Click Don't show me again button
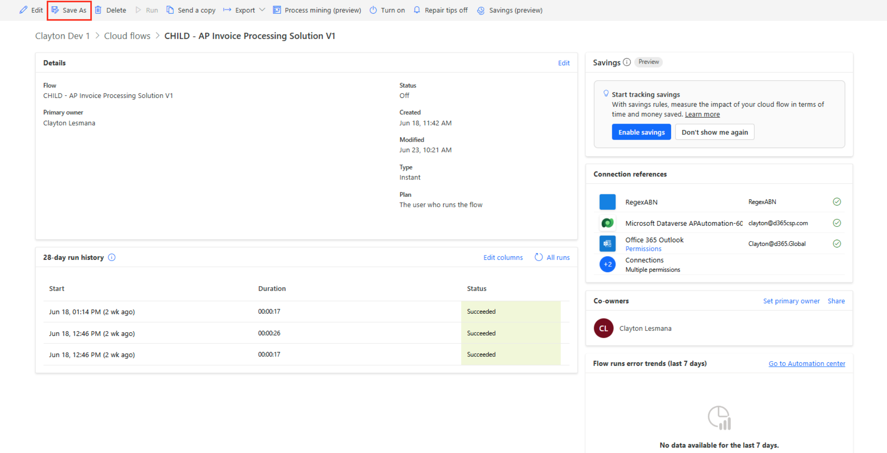887x453 pixels. 715,132
